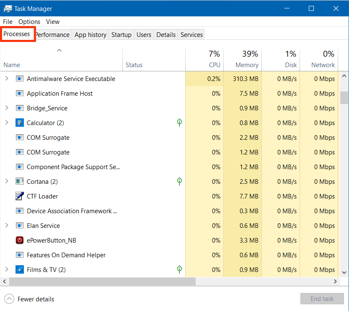This screenshot has width=349, height=311.
Task: Switch to the Services tab
Action: [191, 35]
